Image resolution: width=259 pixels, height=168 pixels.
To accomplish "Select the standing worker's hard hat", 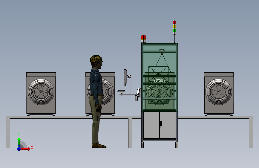I will [x=96, y=59].
